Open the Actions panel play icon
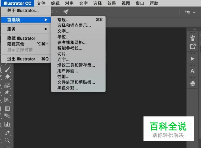This screenshot has height=148, width=201. tap(192, 59)
